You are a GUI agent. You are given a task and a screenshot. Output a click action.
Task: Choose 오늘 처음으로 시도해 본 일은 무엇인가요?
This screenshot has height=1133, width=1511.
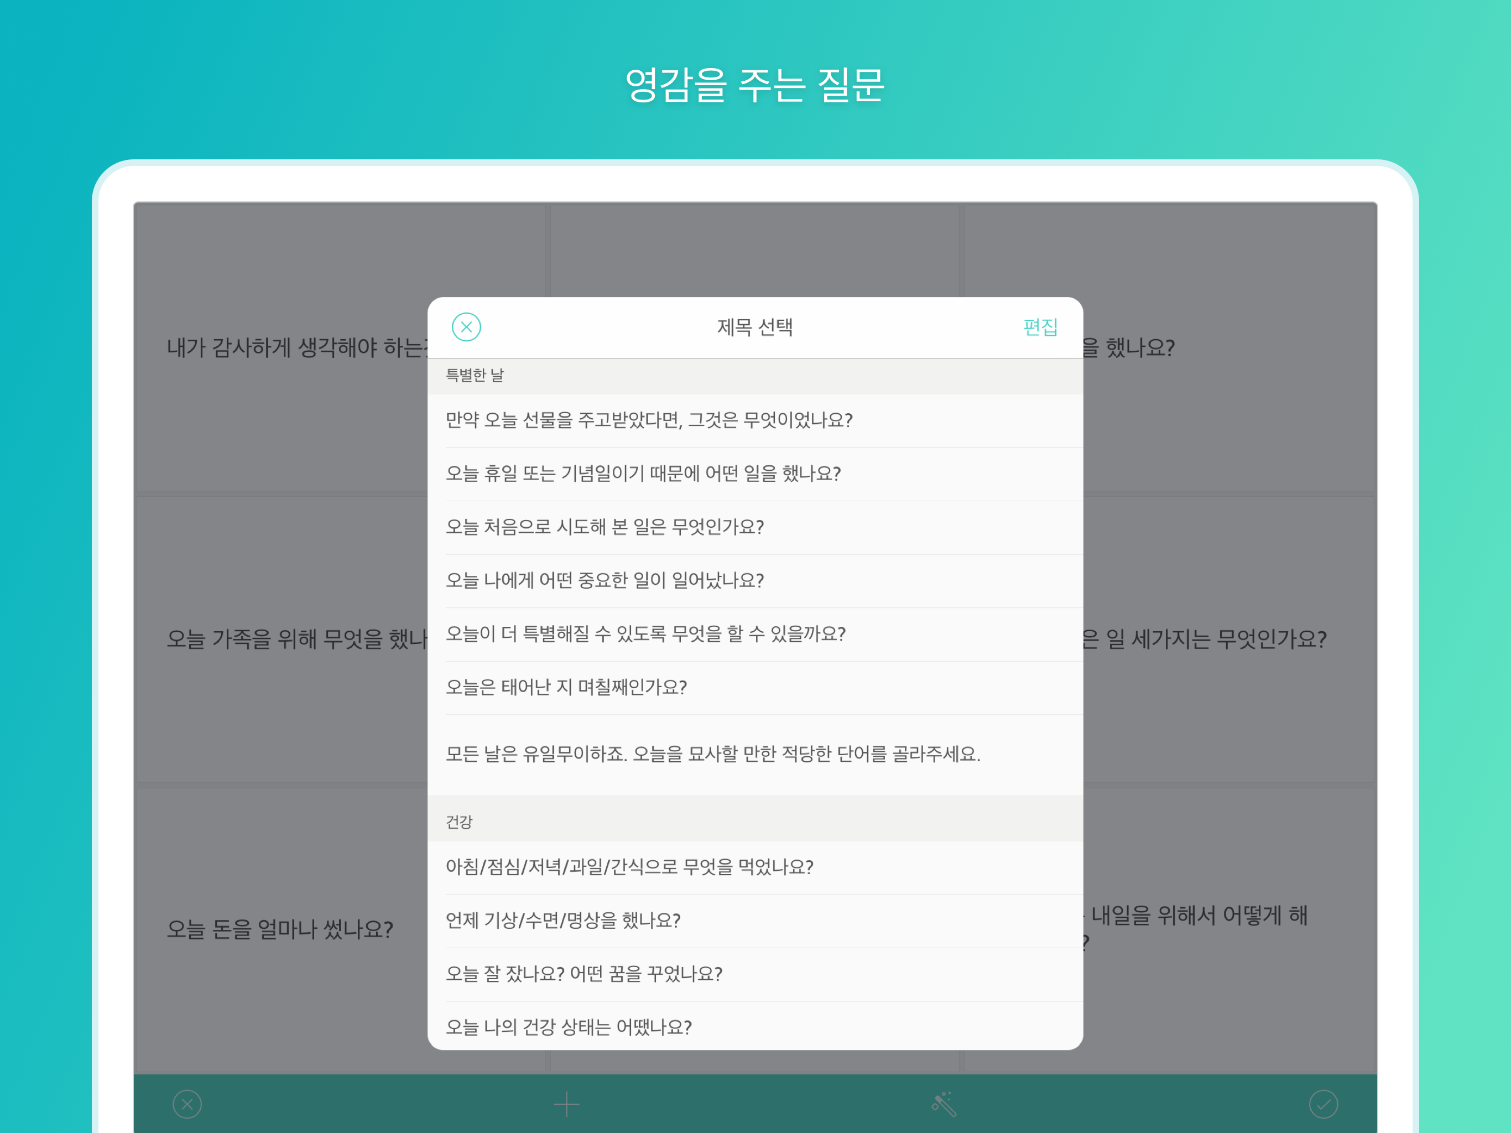[605, 526]
